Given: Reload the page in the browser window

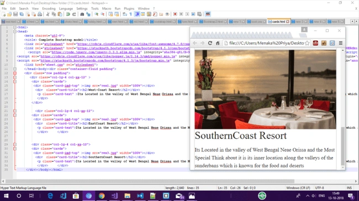Looking at the screenshot, I should tap(210, 43).
